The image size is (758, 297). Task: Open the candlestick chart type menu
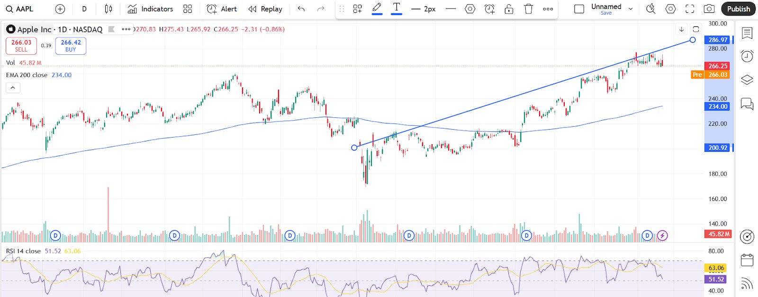pos(108,9)
